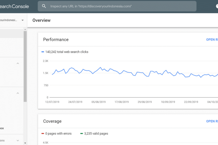This screenshot has height=145, width=218.
Task: Click the Performance card title
Action: coord(56,39)
